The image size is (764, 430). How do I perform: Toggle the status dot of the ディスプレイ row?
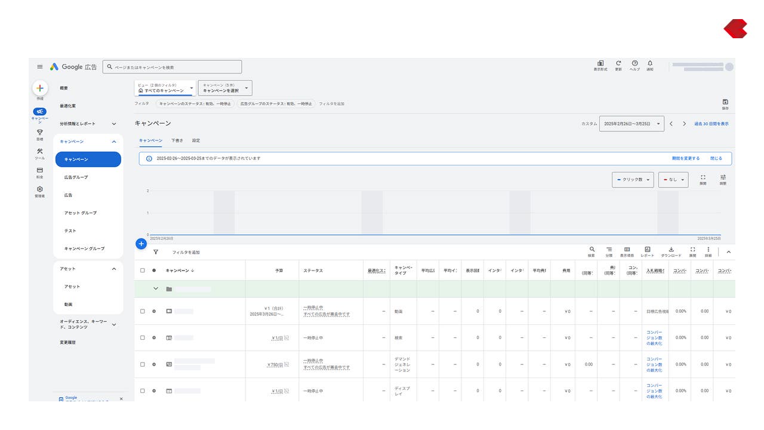point(154,391)
